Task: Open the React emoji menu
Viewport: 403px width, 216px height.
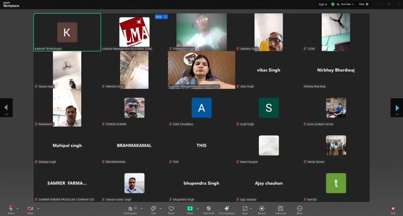Action: (171, 210)
